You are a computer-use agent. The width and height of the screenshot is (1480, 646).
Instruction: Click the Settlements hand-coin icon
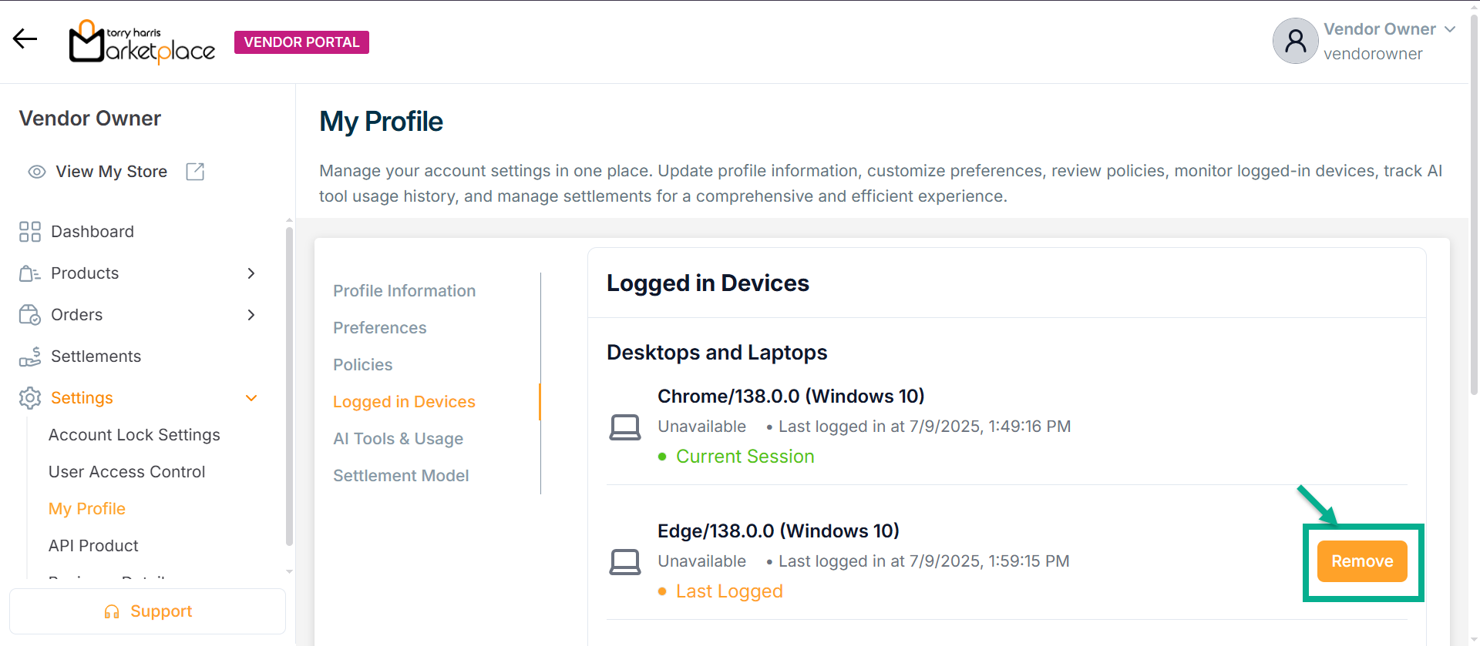(x=30, y=356)
